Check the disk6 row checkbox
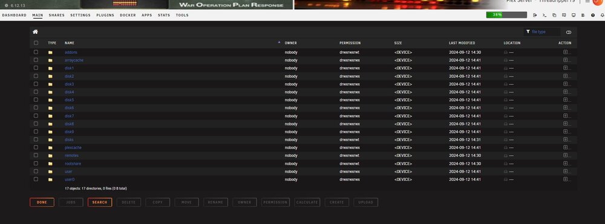The width and height of the screenshot is (605, 224). coord(36,107)
